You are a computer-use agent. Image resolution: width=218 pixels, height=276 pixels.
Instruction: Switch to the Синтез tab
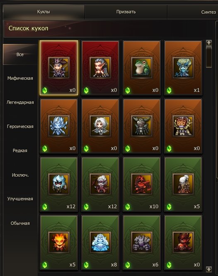coord(208,12)
